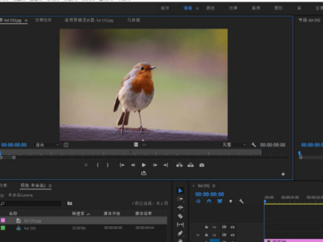323x242 pixels.
Task: Click the source monitor zoom scroll handle
Action: (14, 158)
